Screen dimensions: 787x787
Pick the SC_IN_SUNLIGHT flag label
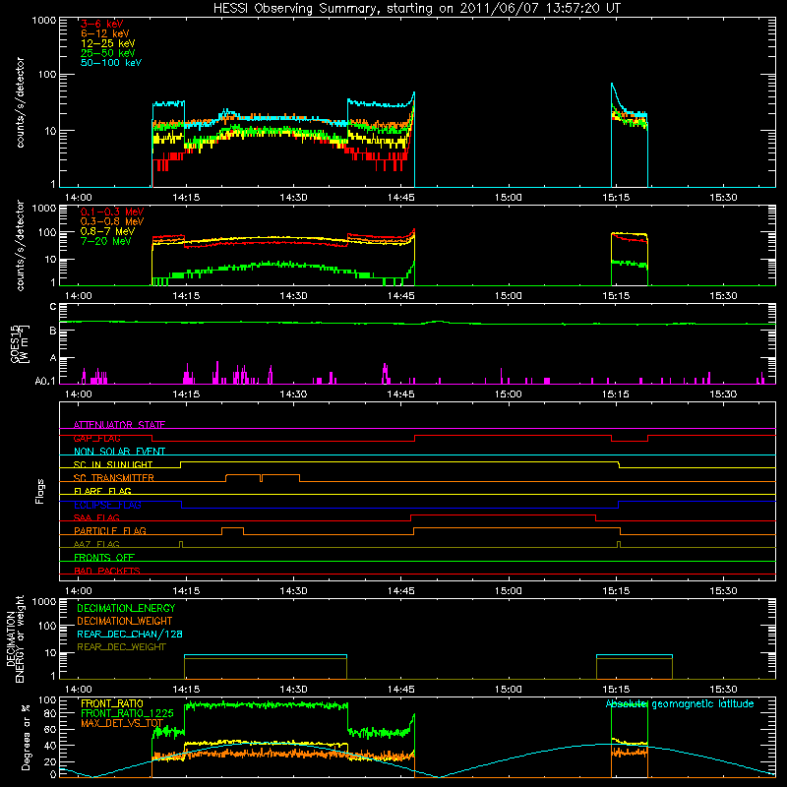(113, 464)
